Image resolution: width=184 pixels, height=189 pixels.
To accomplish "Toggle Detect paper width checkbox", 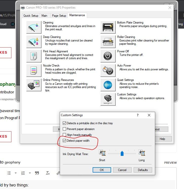I will [x=64, y=140].
